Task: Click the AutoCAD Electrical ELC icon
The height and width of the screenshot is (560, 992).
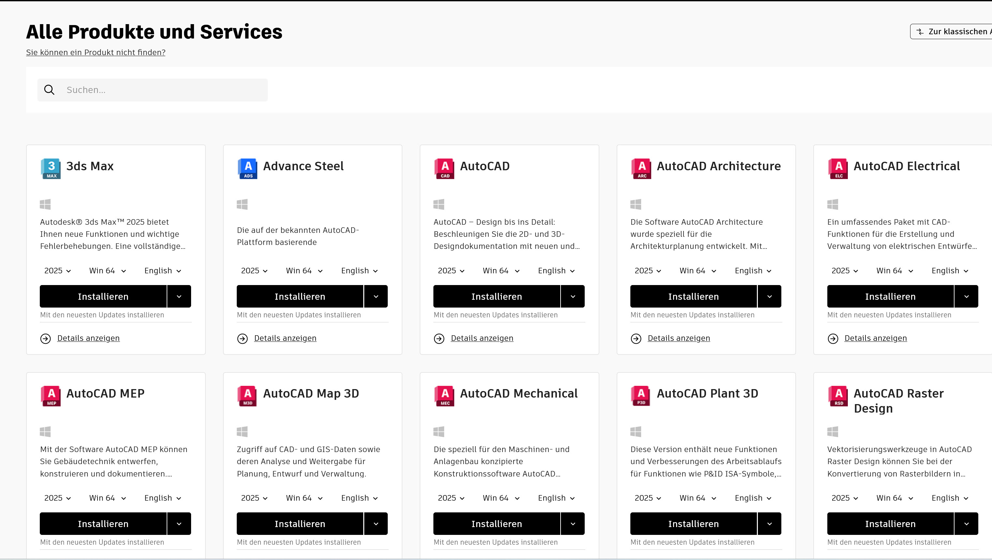Action: pyautogui.click(x=838, y=168)
